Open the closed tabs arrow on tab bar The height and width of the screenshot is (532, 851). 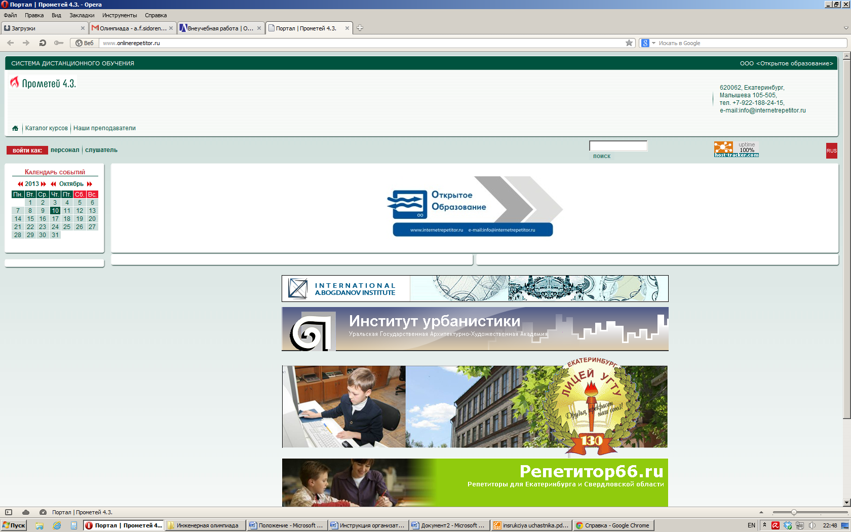point(845,28)
